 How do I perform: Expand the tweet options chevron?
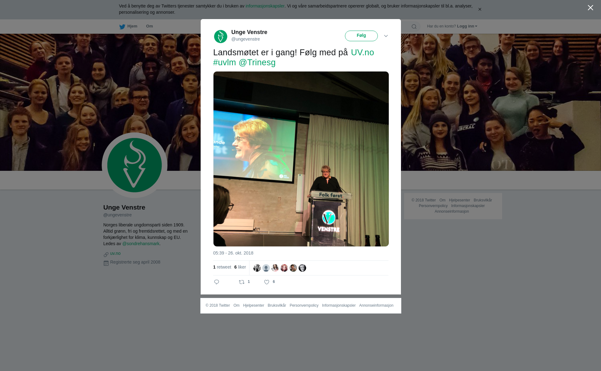pos(386,36)
